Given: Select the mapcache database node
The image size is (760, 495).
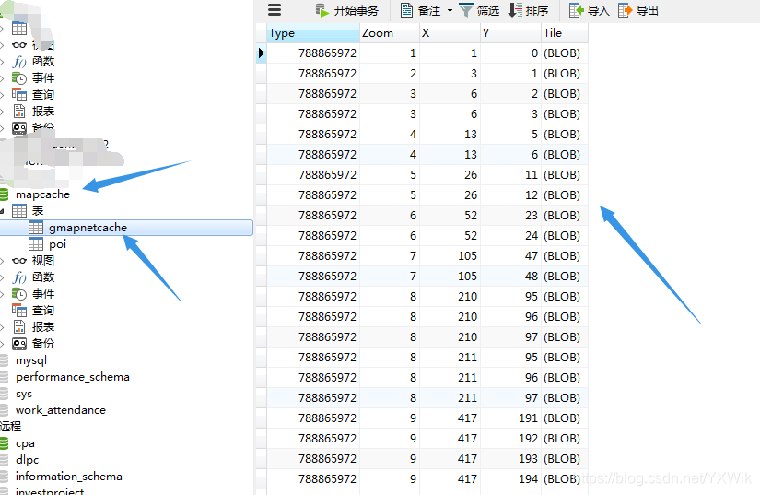Looking at the screenshot, I should click(42, 194).
